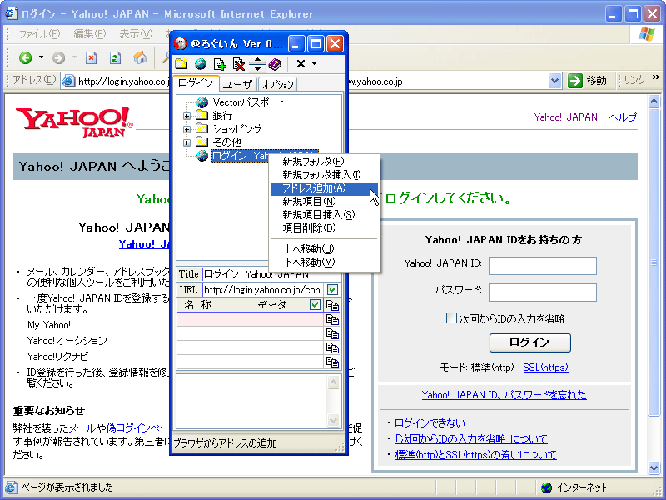Switch to the ログイン tab
Image resolution: width=666 pixels, height=500 pixels.
(196, 83)
